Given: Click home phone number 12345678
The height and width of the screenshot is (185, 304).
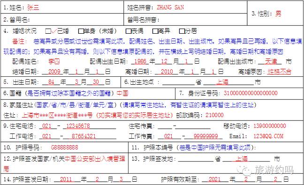Looking at the screenshot, I should [x=78, y=126].
